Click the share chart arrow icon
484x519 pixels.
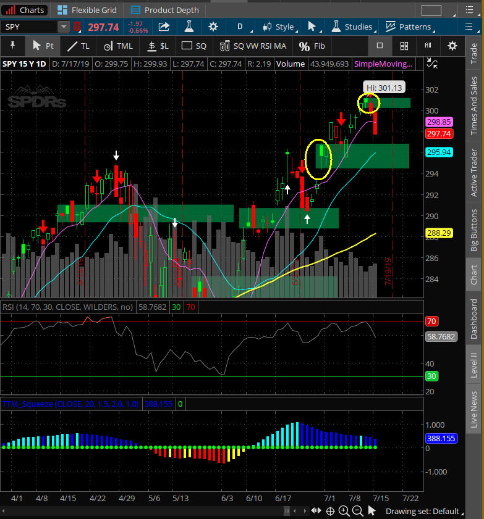164,27
